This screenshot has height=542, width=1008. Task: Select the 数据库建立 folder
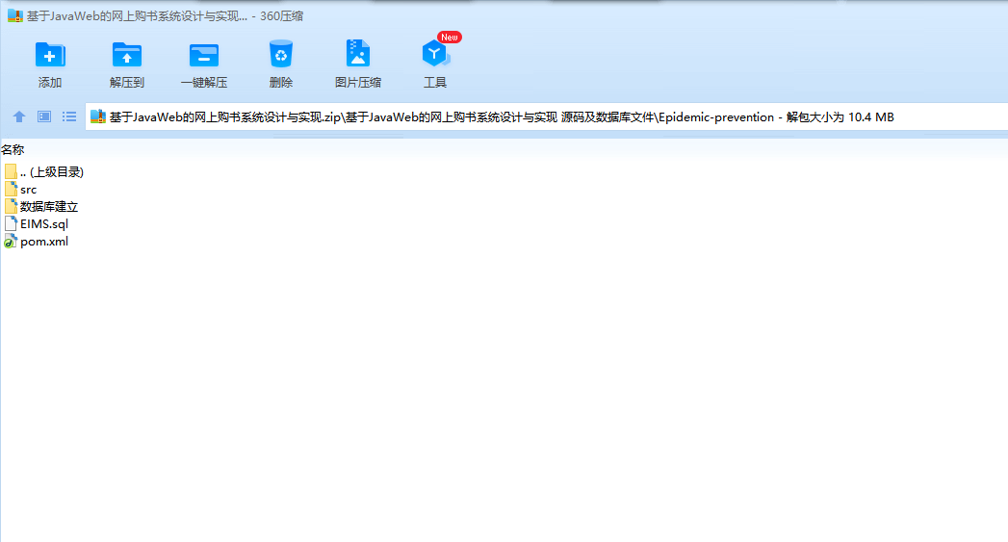41,206
